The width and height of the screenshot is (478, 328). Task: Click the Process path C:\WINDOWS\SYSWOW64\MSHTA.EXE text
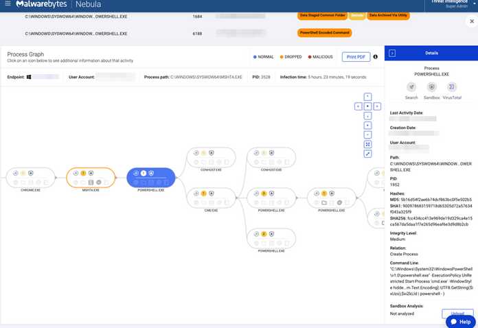point(206,77)
